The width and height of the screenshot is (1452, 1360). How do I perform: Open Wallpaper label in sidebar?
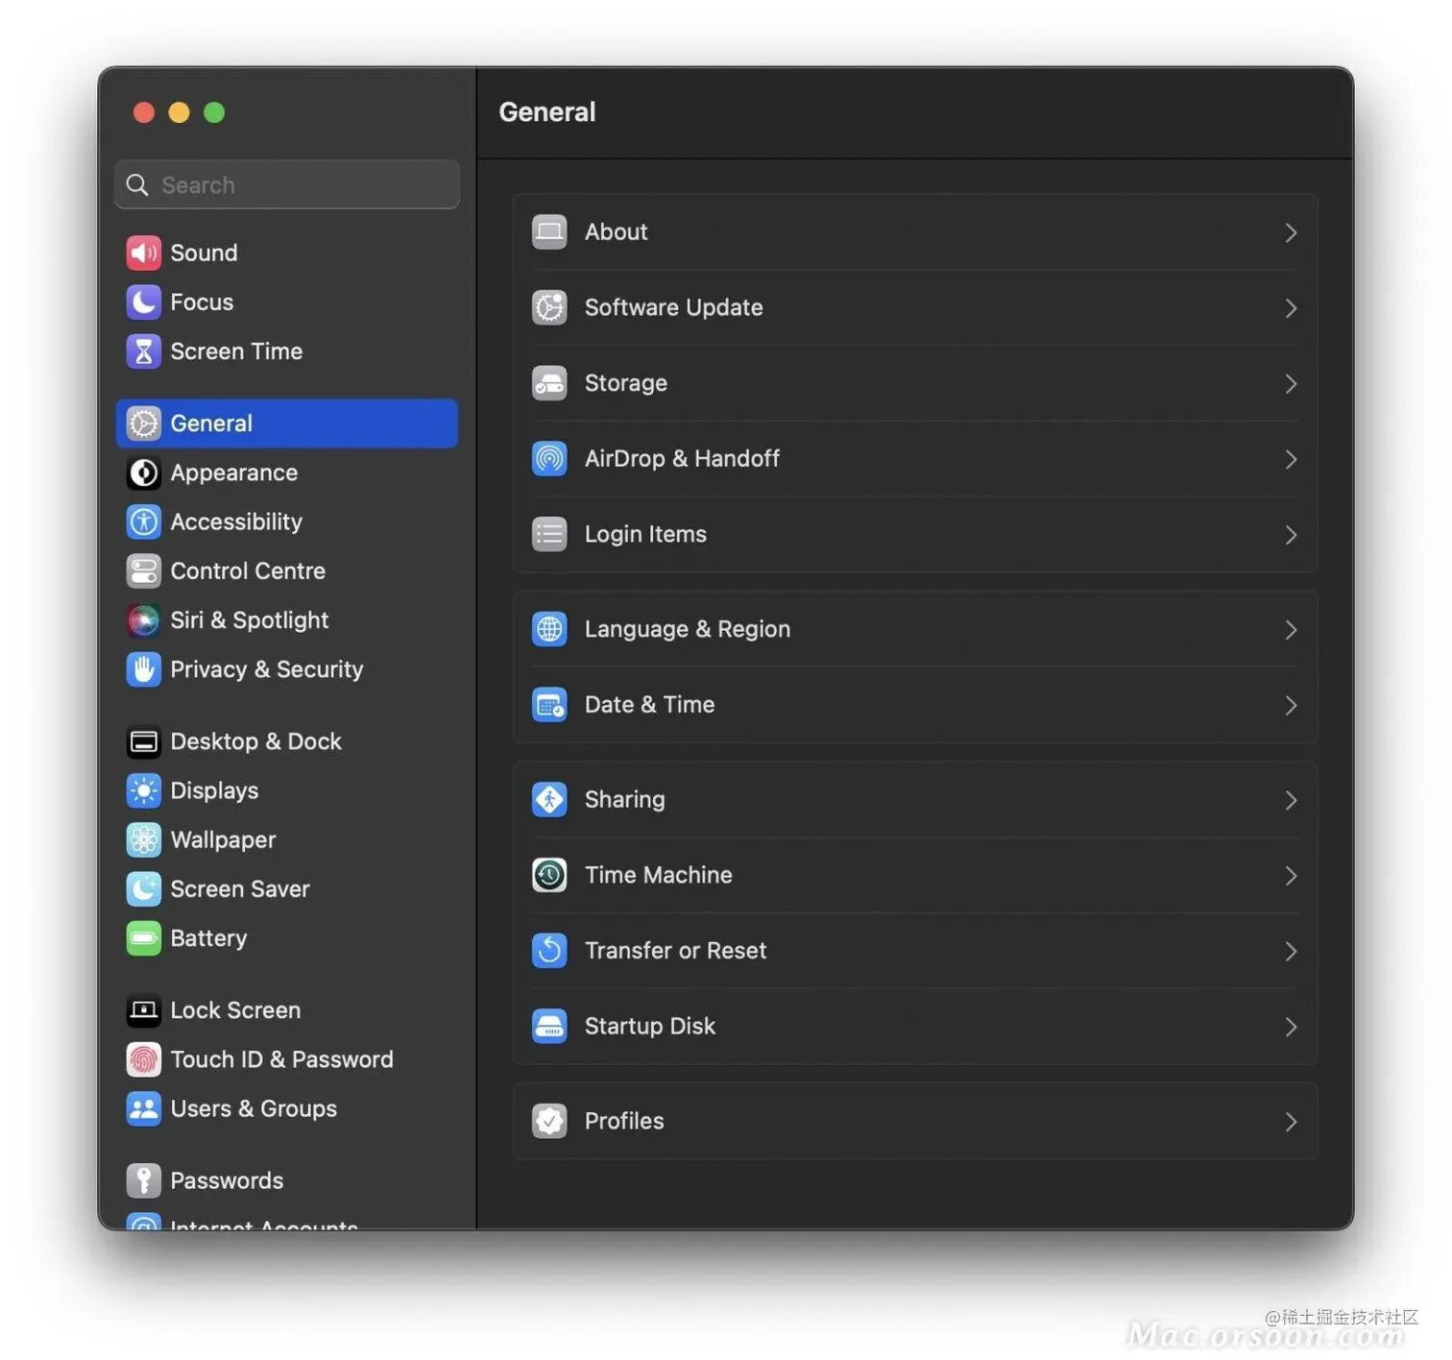click(x=223, y=839)
